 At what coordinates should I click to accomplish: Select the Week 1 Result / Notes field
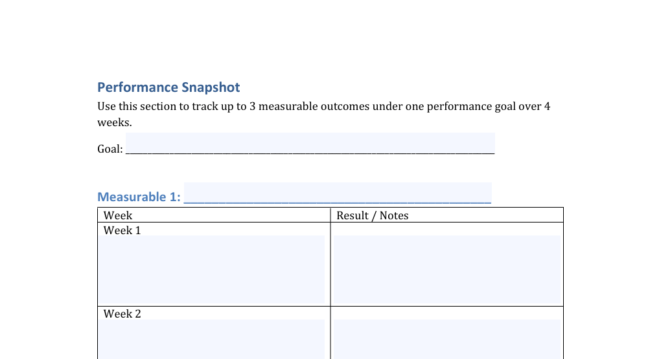pyautogui.click(x=446, y=269)
